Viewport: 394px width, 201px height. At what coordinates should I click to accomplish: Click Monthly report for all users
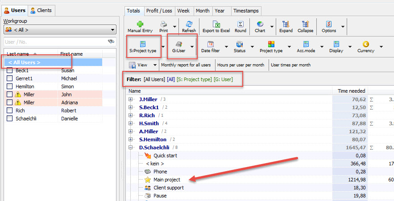(x=186, y=65)
